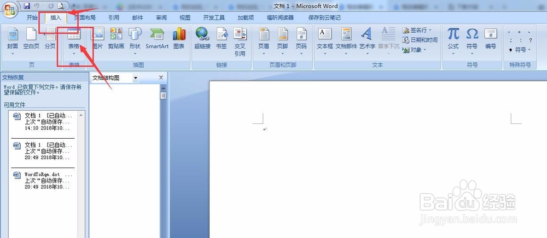Expand the 形状 dropdown arrow
The image size is (547, 238).
(x=135, y=53)
